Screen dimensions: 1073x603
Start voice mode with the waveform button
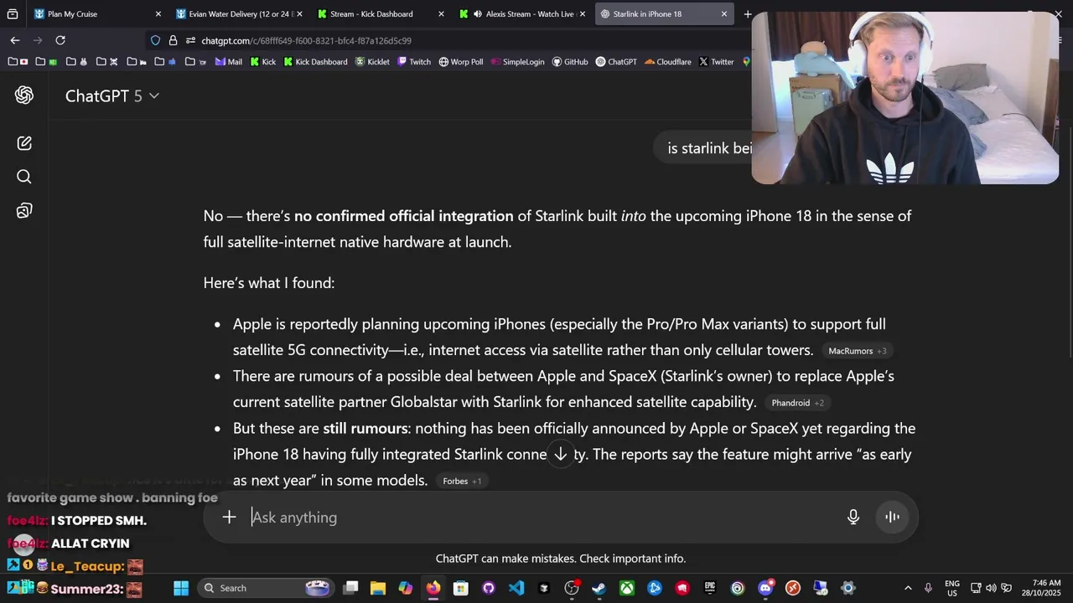click(x=893, y=518)
